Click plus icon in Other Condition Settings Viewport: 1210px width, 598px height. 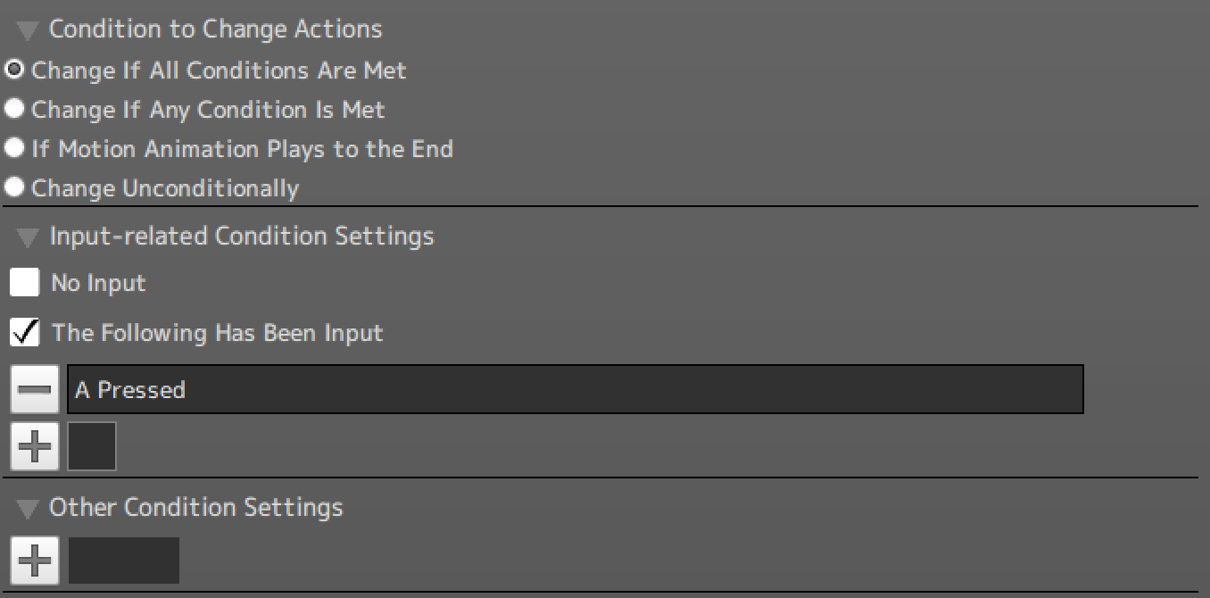pyautogui.click(x=35, y=561)
